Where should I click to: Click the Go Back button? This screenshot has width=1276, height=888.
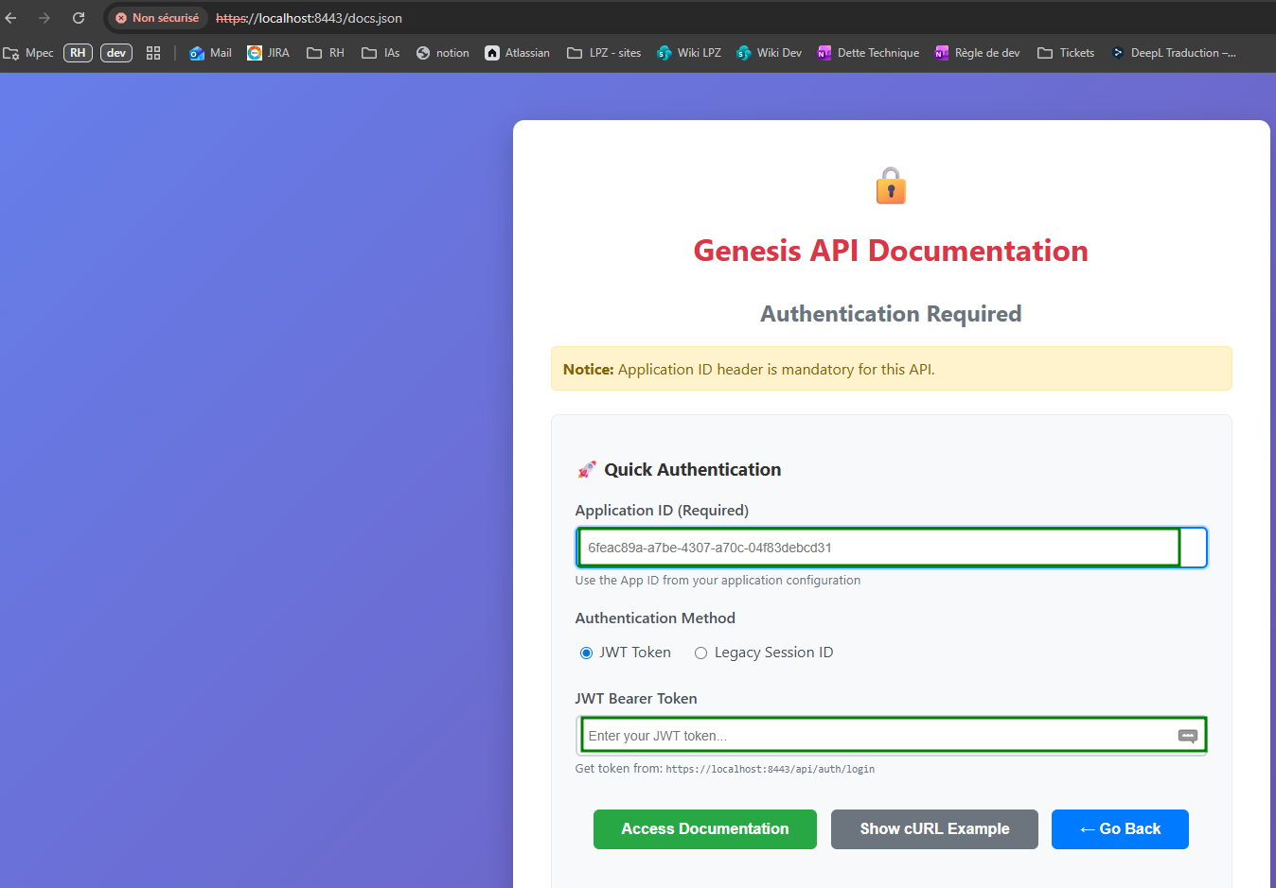[1120, 828]
